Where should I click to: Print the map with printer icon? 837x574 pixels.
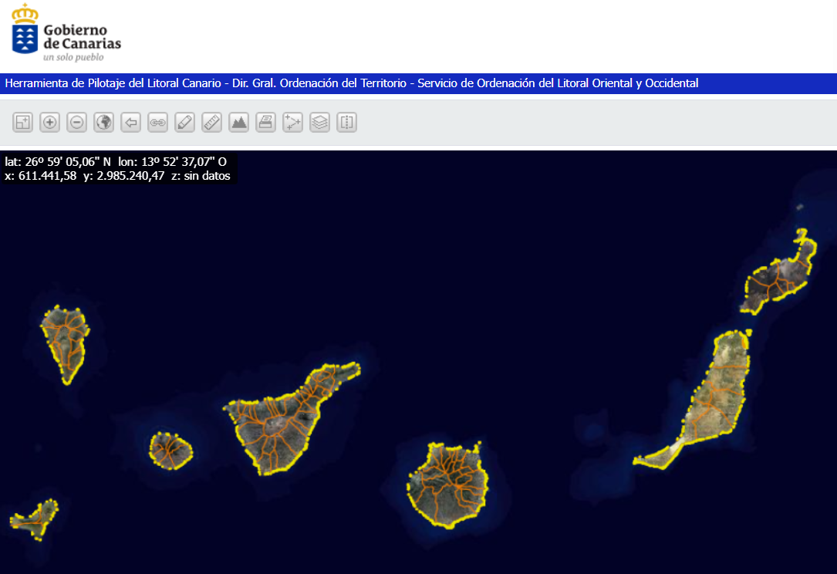coord(265,122)
